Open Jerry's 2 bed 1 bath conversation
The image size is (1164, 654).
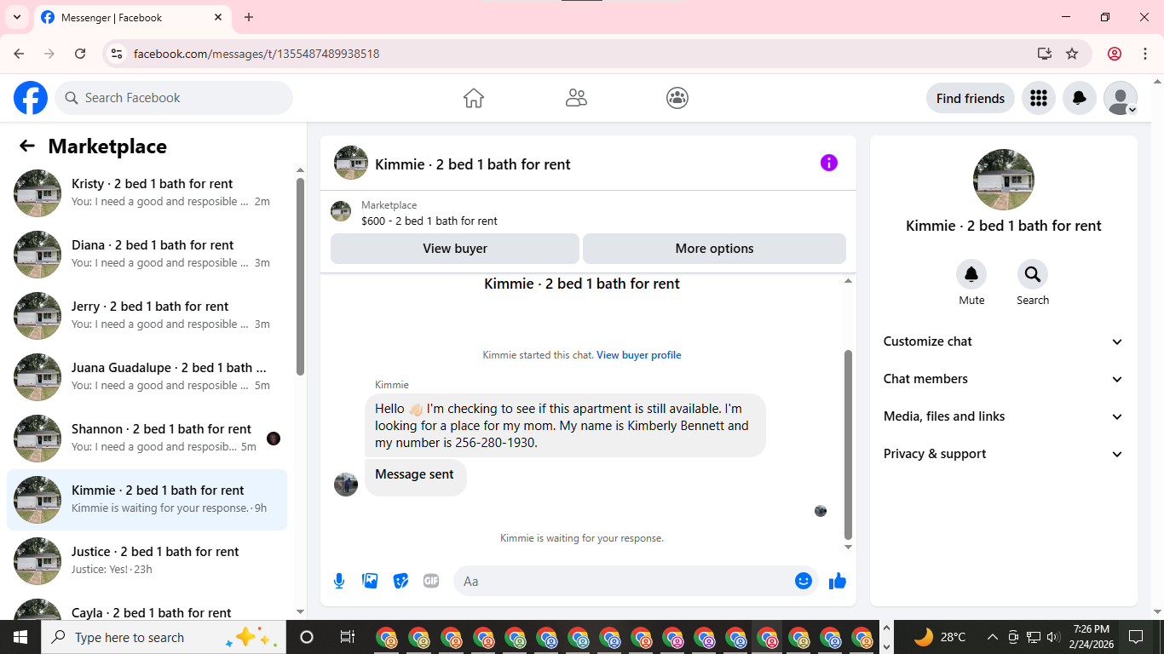[x=147, y=316]
